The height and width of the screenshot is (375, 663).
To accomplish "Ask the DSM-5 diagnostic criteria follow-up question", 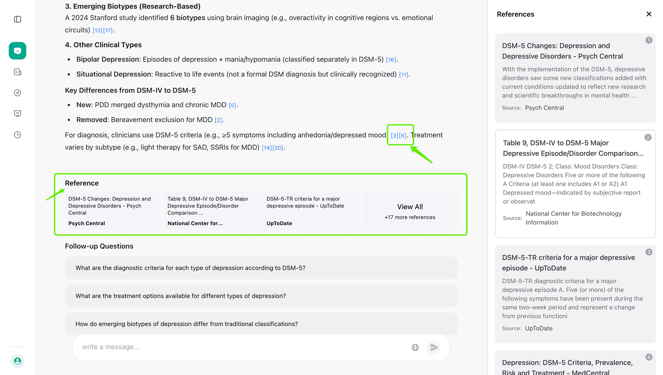I will (261, 268).
